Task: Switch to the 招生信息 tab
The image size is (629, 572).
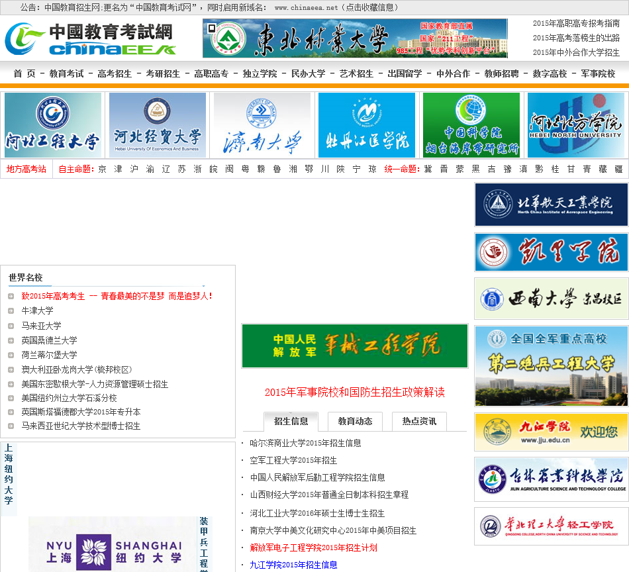Action: 291,422
